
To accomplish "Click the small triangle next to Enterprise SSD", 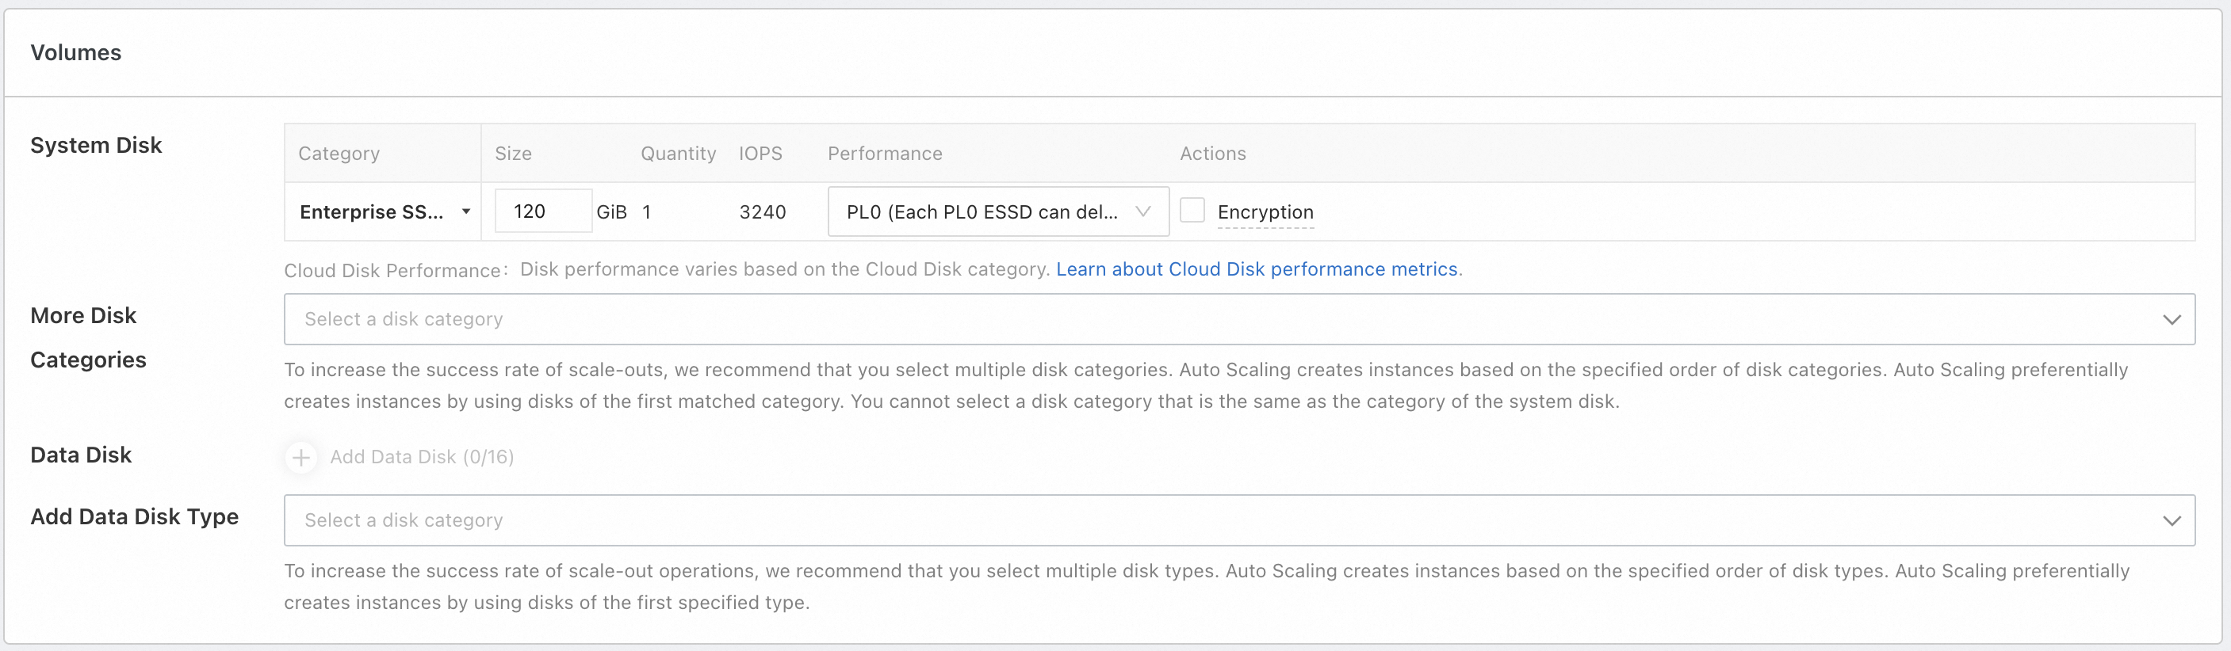I will pyautogui.click(x=466, y=211).
